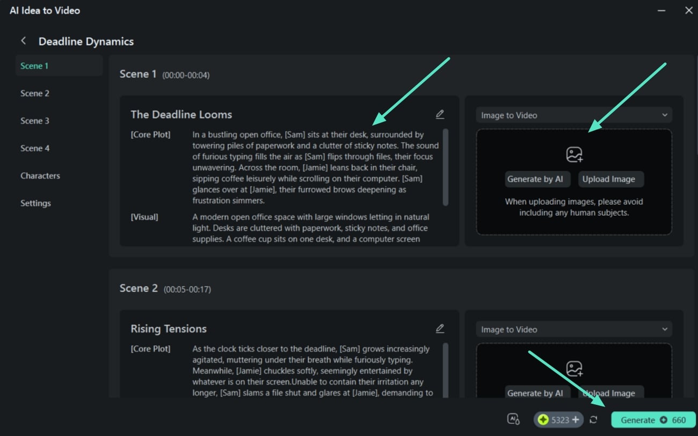Click the green credits coin icon
This screenshot has height=436, width=698.
pyautogui.click(x=543, y=420)
